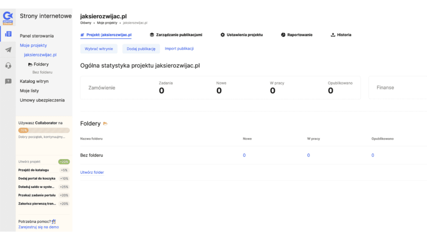Click the gear icon of Ustawienia projektu
Screen dimensions: 427x240
pyautogui.click(x=223, y=35)
